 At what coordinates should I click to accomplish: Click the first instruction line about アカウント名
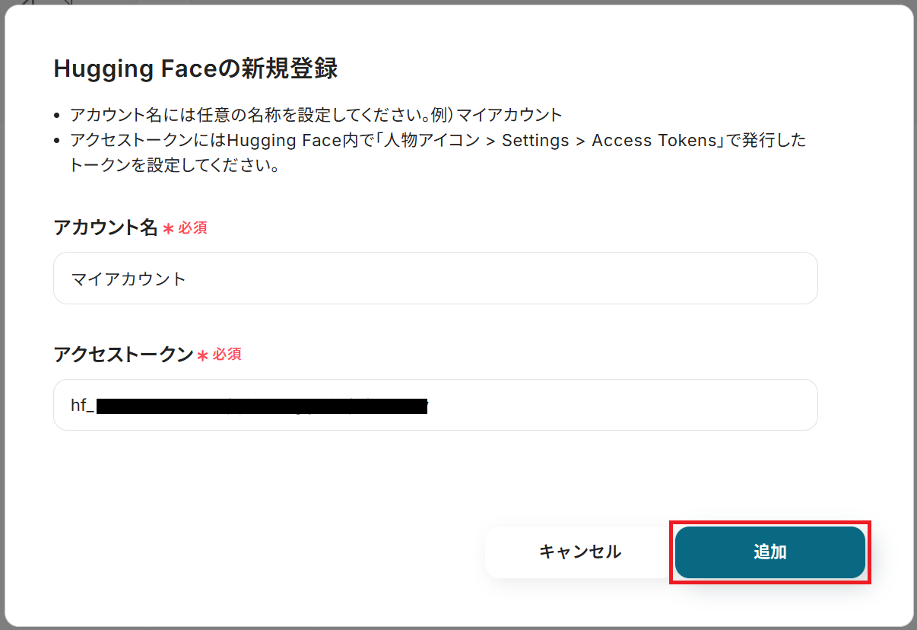(x=316, y=116)
